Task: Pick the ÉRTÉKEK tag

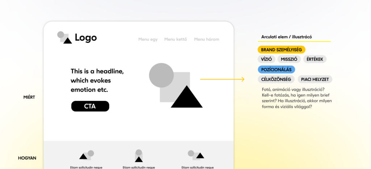Action: pos(315,59)
